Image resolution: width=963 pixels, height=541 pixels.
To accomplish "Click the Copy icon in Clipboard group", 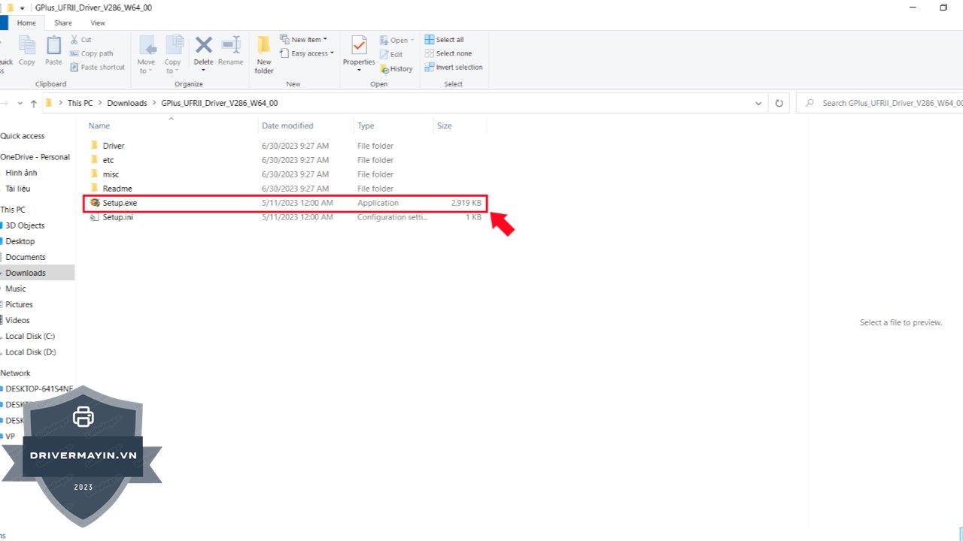I will [x=27, y=47].
